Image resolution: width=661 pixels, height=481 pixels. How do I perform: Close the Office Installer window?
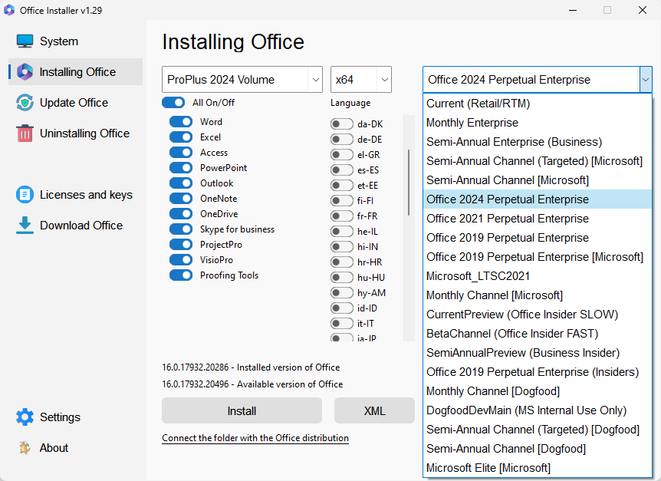(643, 10)
